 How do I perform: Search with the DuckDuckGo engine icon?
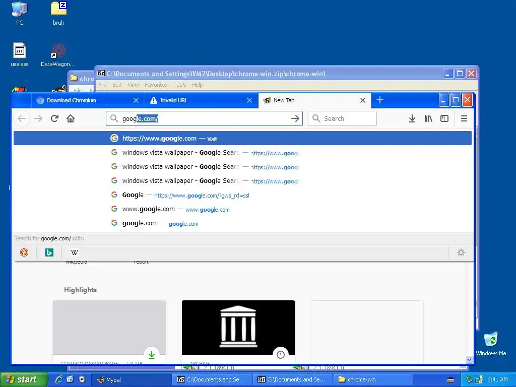click(24, 252)
